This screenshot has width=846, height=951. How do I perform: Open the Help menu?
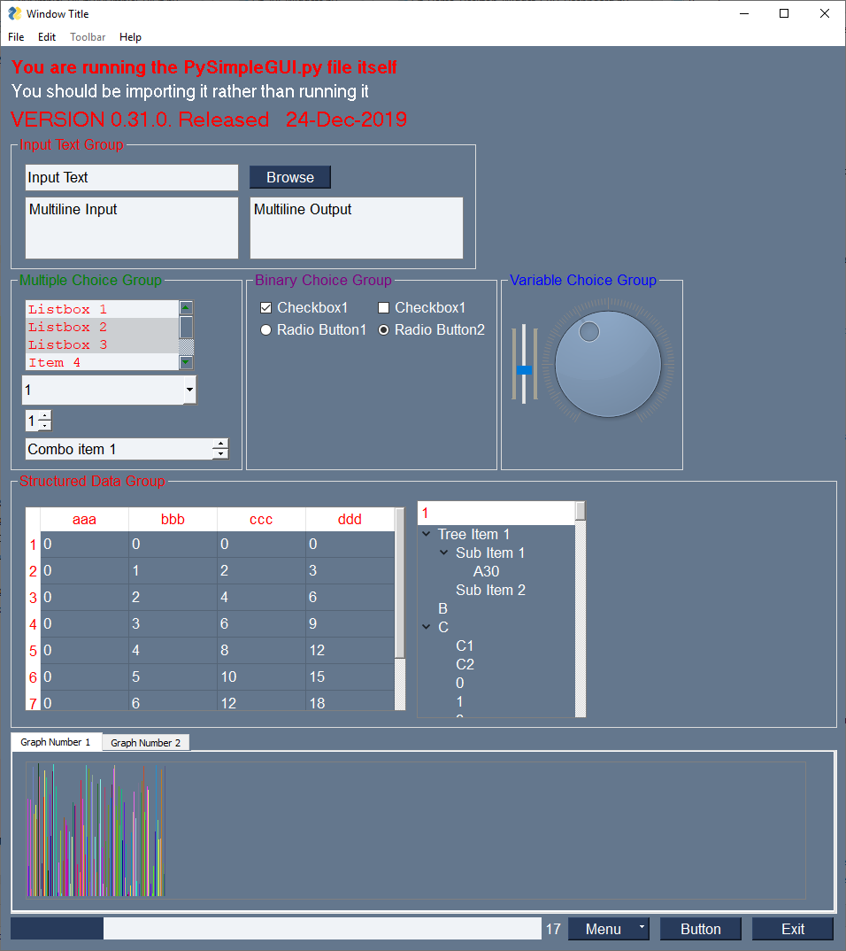pos(130,37)
